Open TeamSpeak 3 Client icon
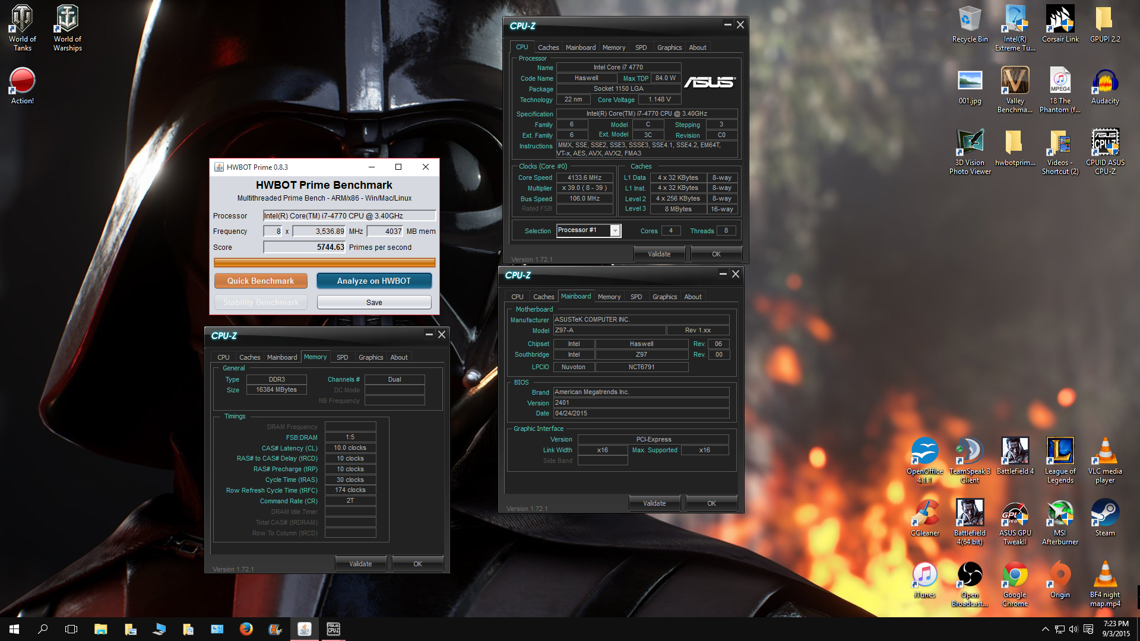The width and height of the screenshot is (1140, 641). pyautogui.click(x=970, y=459)
